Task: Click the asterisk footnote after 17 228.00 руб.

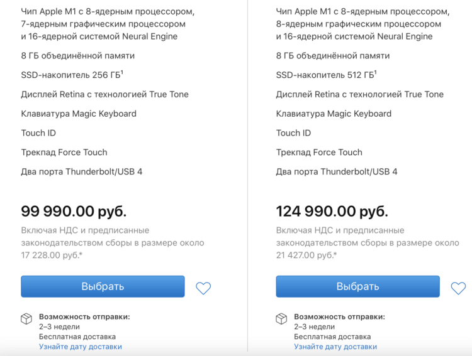Action: point(81,254)
